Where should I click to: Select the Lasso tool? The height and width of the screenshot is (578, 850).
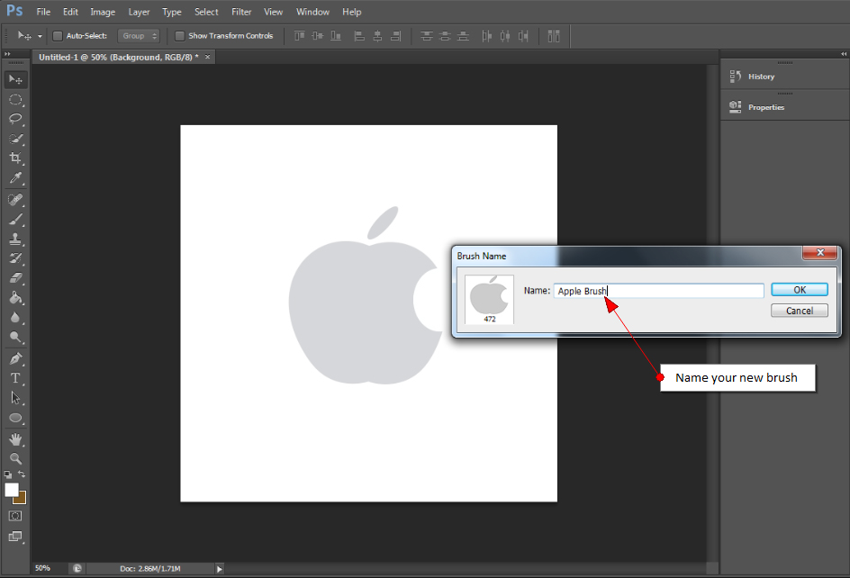tap(15, 119)
